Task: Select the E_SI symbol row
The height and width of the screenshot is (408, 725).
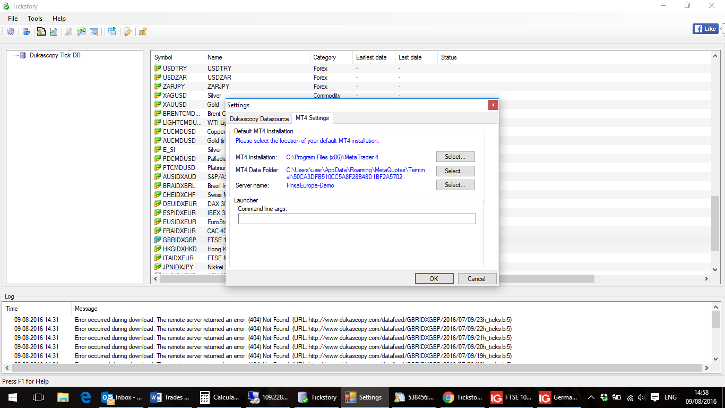Action: point(189,150)
